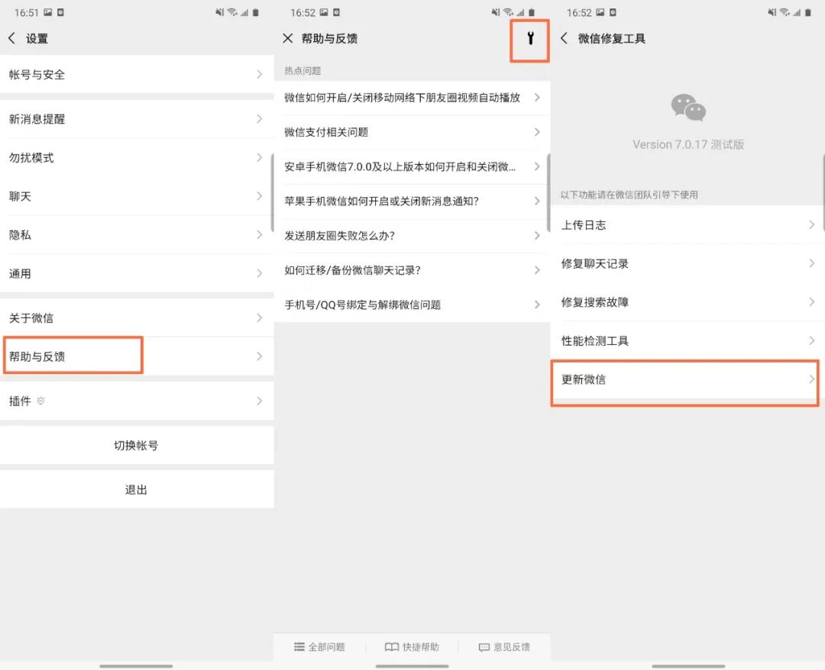Tap the 热点问题 section header
The height and width of the screenshot is (670, 825).
click(302, 70)
